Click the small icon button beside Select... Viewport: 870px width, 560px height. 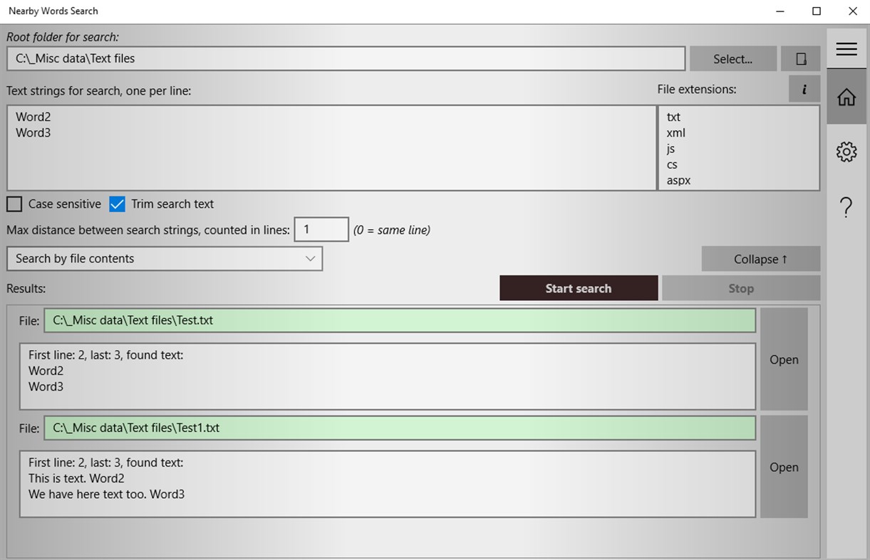(801, 59)
